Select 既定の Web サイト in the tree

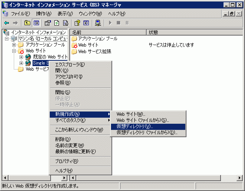[x=50, y=57]
